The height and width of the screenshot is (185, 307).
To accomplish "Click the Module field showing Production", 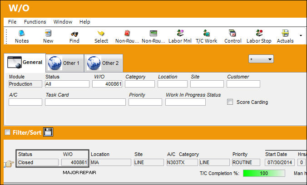I will (x=25, y=84).
